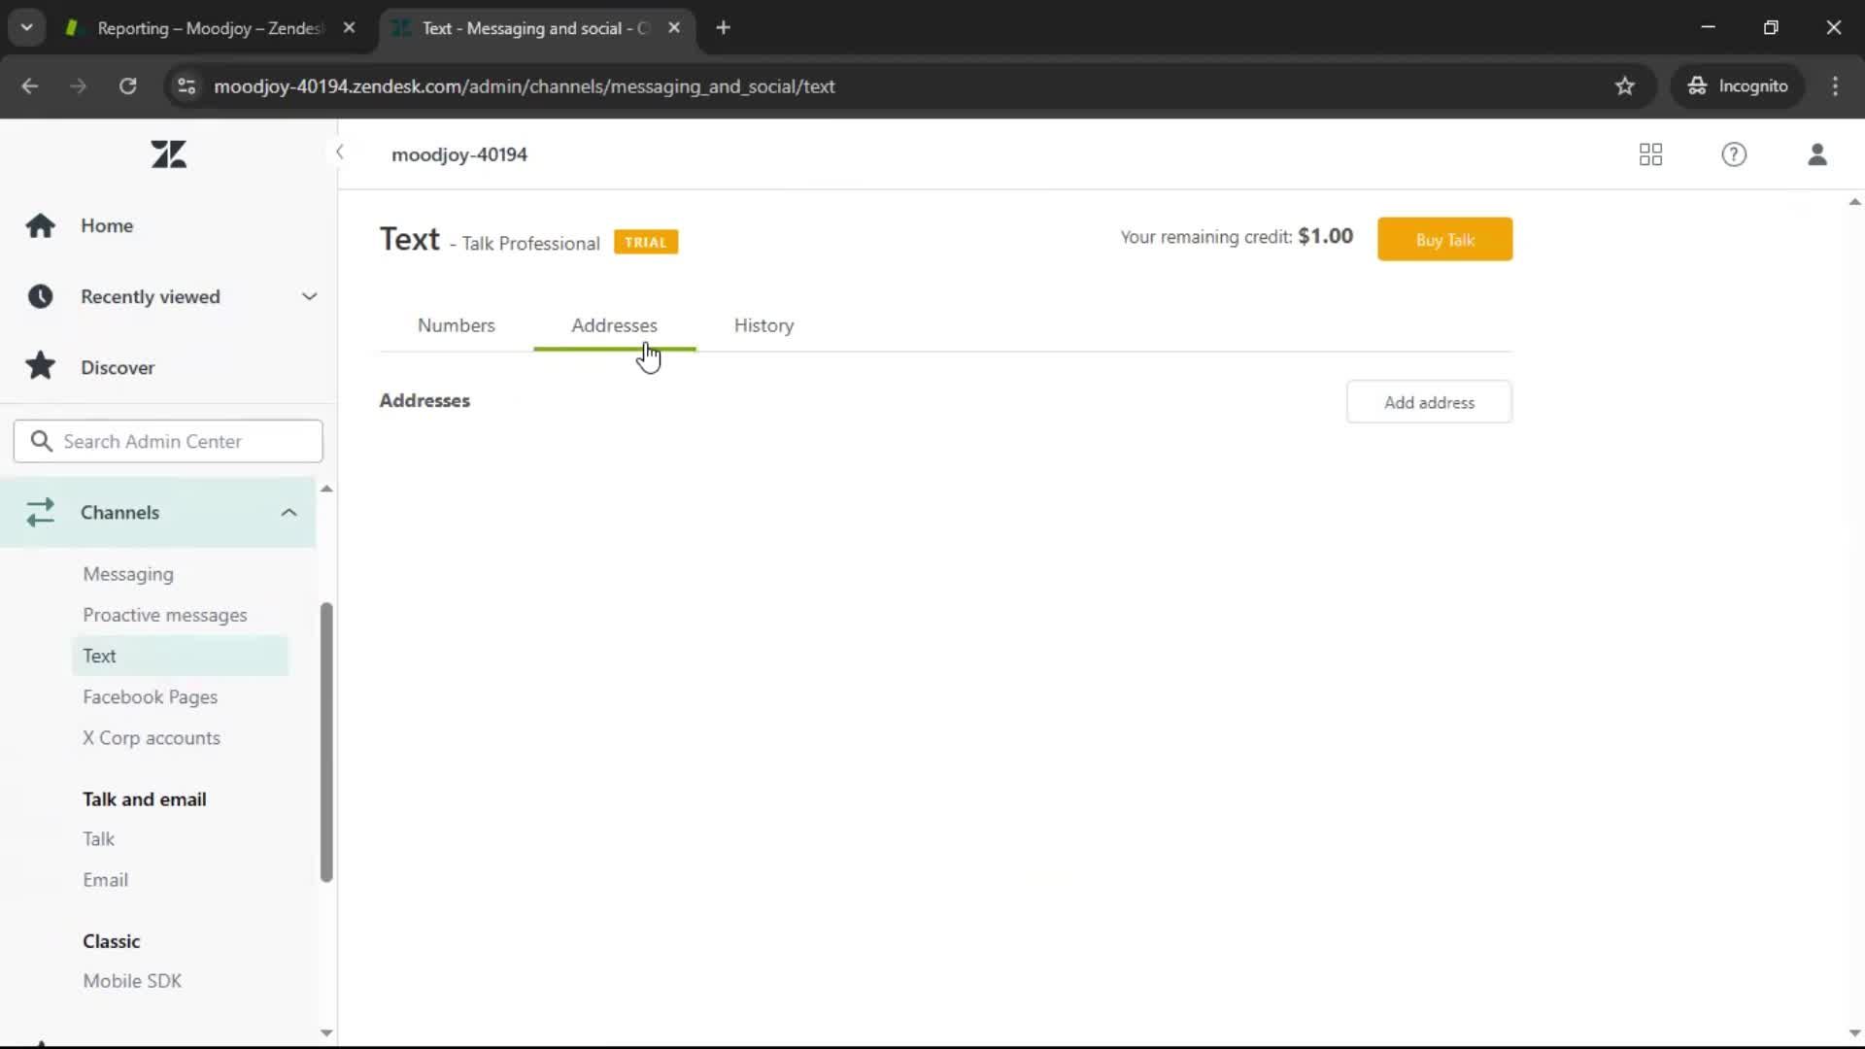Open the History tab
This screenshot has height=1049, width=1865.
[763, 325]
